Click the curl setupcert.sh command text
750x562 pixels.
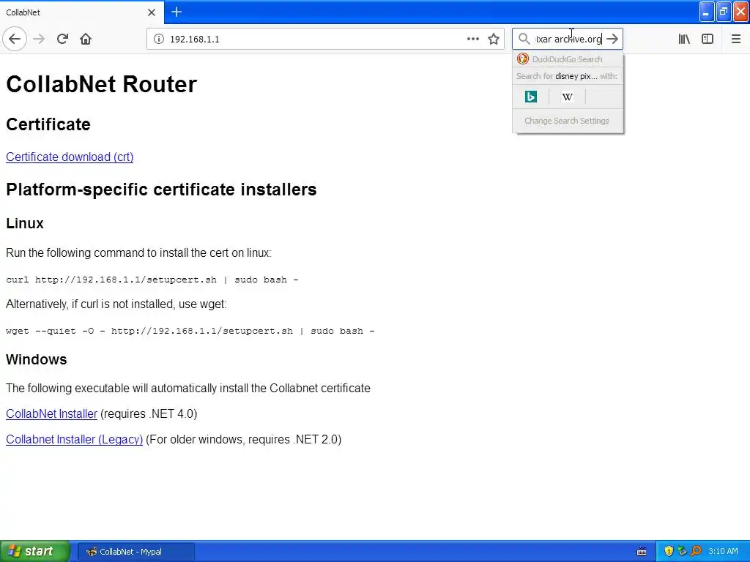152,280
